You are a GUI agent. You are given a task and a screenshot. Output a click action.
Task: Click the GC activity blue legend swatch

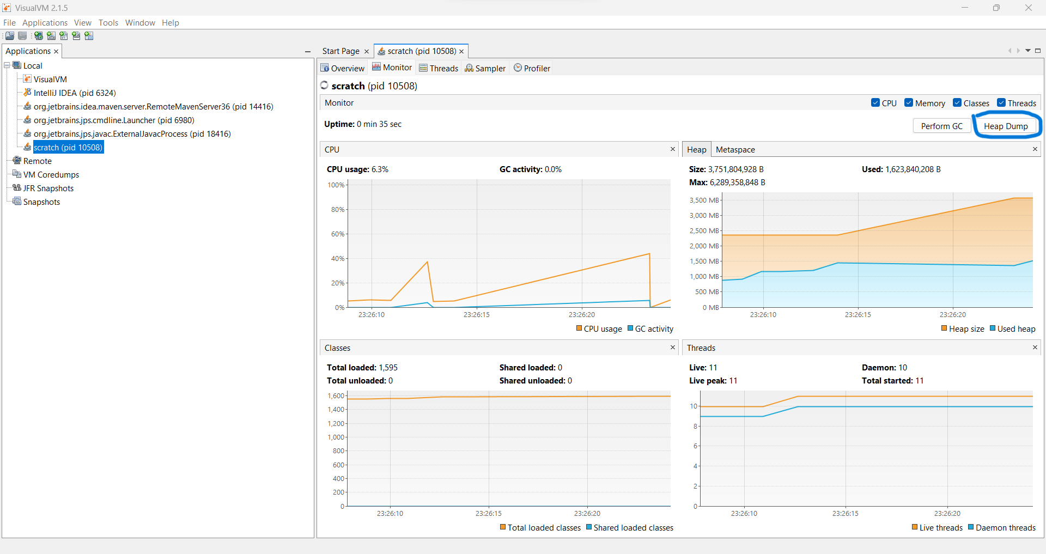(630, 328)
